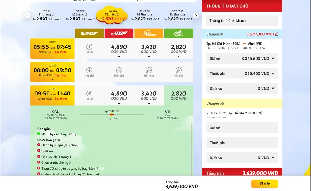Select Saturday 14 tháng 2 date
The width and height of the screenshot is (311, 191).
145,15
